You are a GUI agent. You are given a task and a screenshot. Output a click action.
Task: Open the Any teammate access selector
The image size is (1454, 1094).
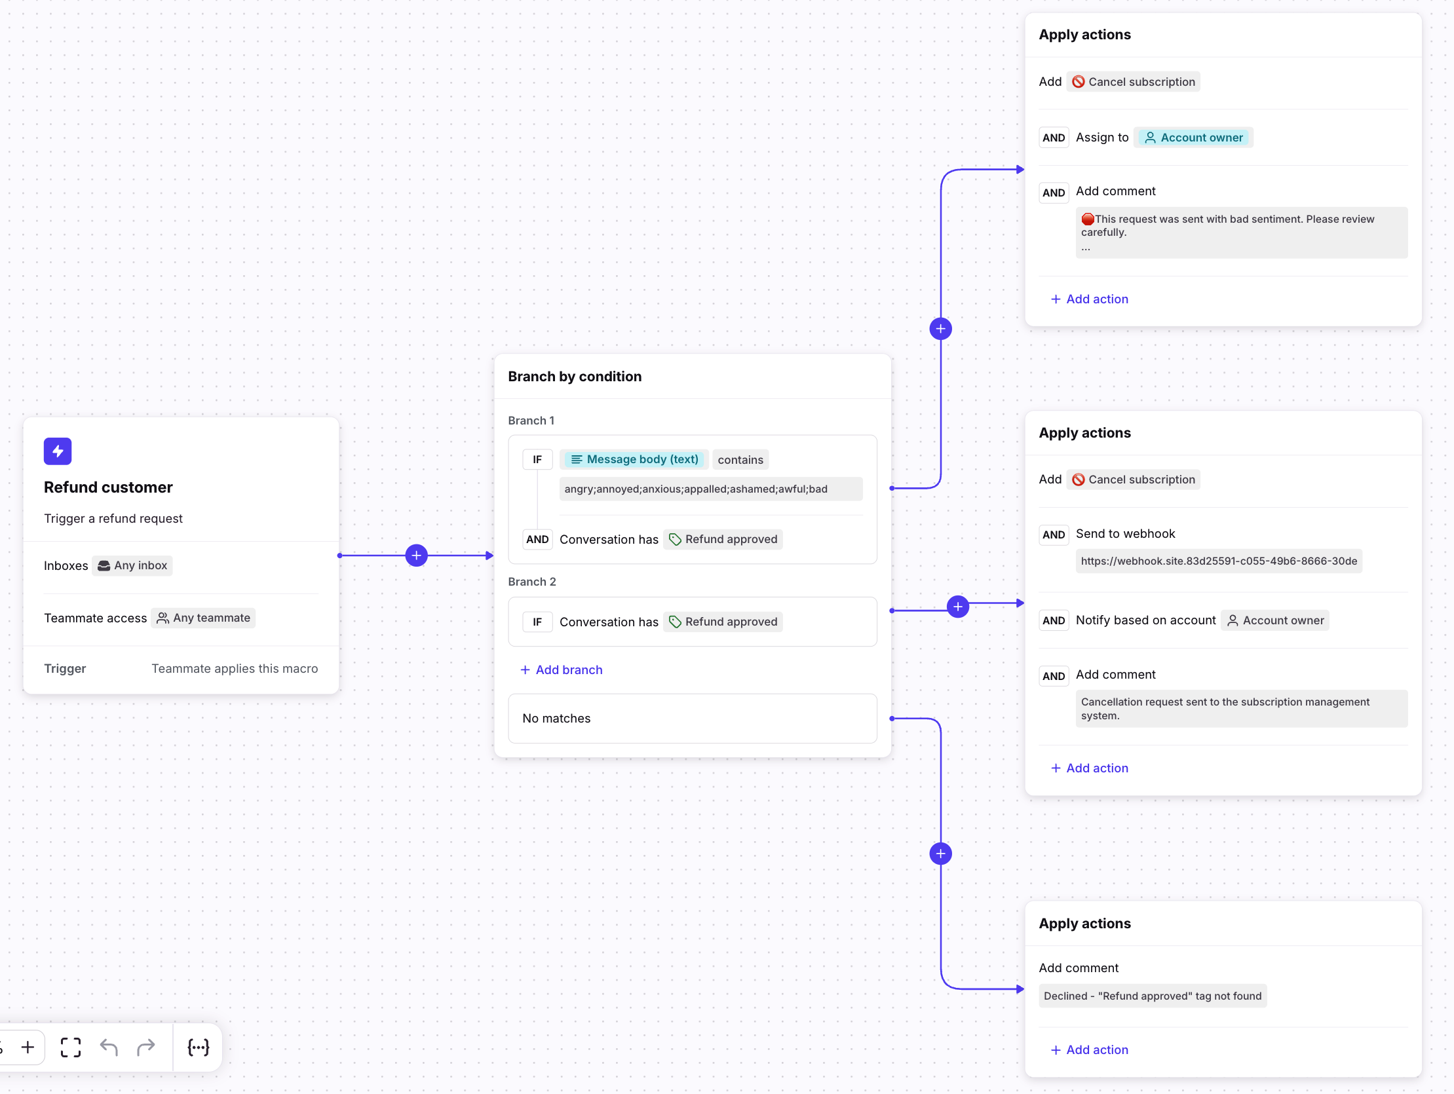tap(203, 618)
